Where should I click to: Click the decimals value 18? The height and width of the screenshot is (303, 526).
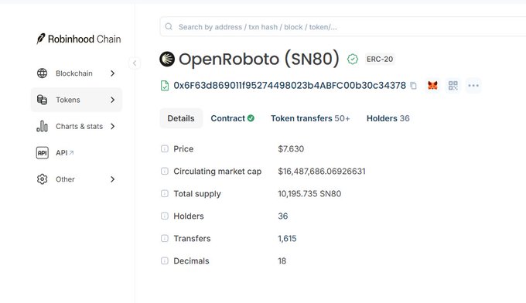coord(282,260)
